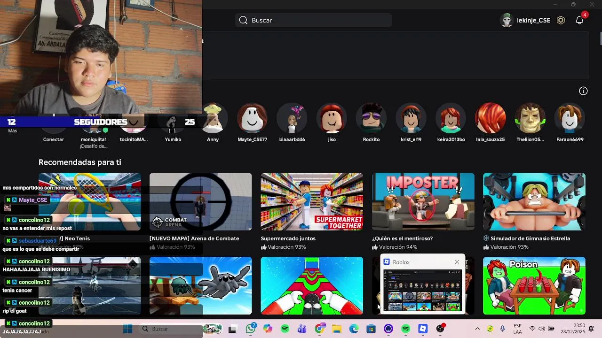602x338 pixels.
Task: Click the [NUEVO MAPA] Arena de Combate title
Action: (x=194, y=238)
